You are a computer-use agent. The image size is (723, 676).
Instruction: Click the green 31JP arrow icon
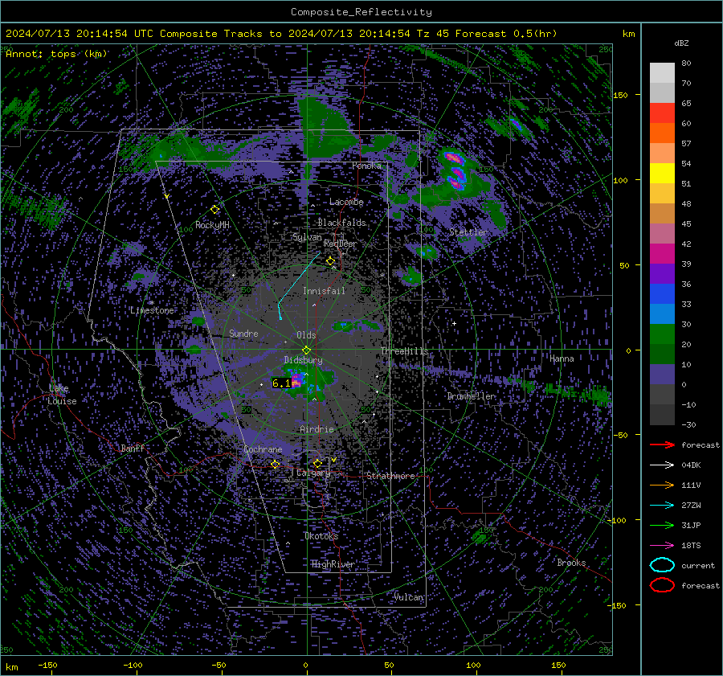662,525
